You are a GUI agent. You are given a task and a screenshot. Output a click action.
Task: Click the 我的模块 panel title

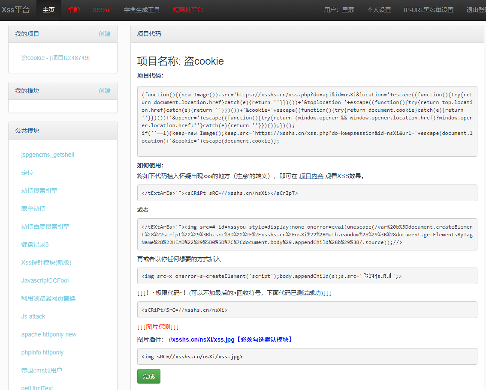pyautogui.click(x=27, y=91)
